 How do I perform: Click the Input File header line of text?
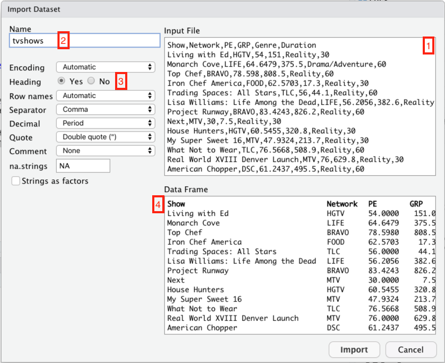pyautogui.click(x=241, y=46)
